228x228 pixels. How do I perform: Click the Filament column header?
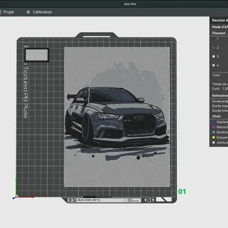point(219,33)
